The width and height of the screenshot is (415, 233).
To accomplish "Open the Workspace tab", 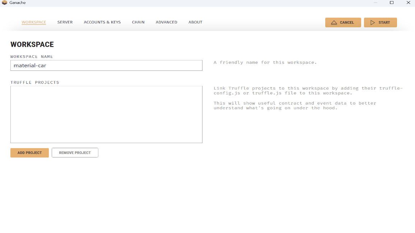I will tap(34, 22).
